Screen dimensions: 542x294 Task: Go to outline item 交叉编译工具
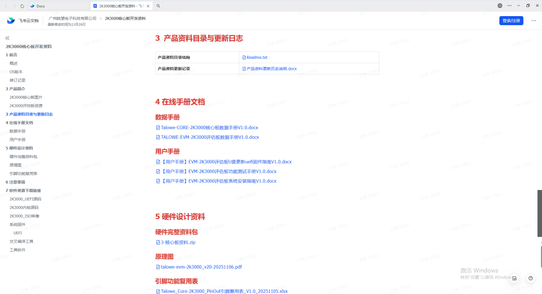click(x=22, y=241)
